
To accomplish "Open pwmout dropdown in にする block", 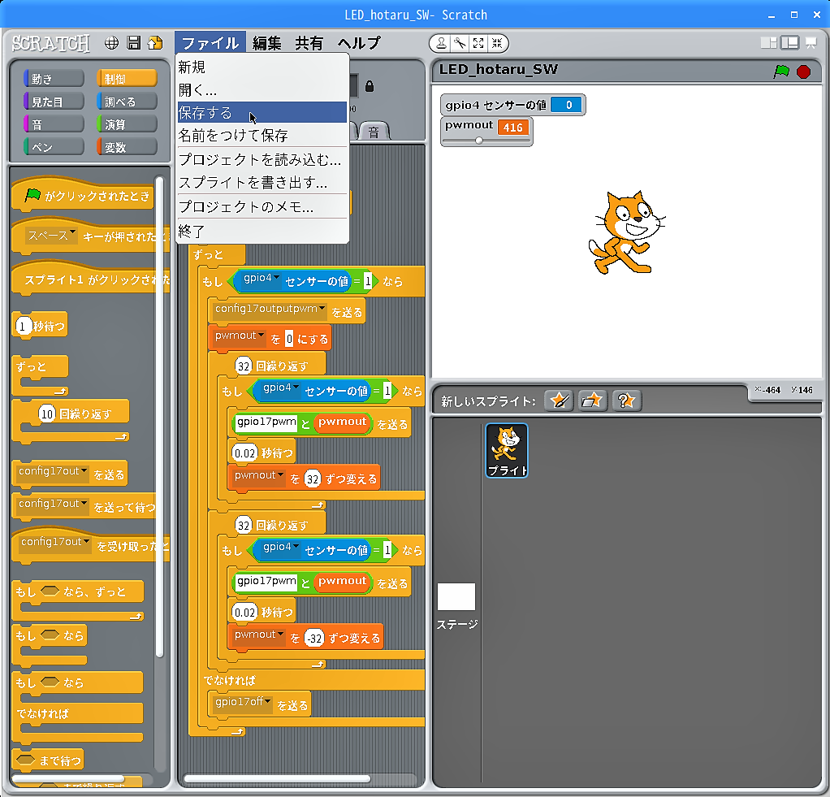I will (x=240, y=336).
